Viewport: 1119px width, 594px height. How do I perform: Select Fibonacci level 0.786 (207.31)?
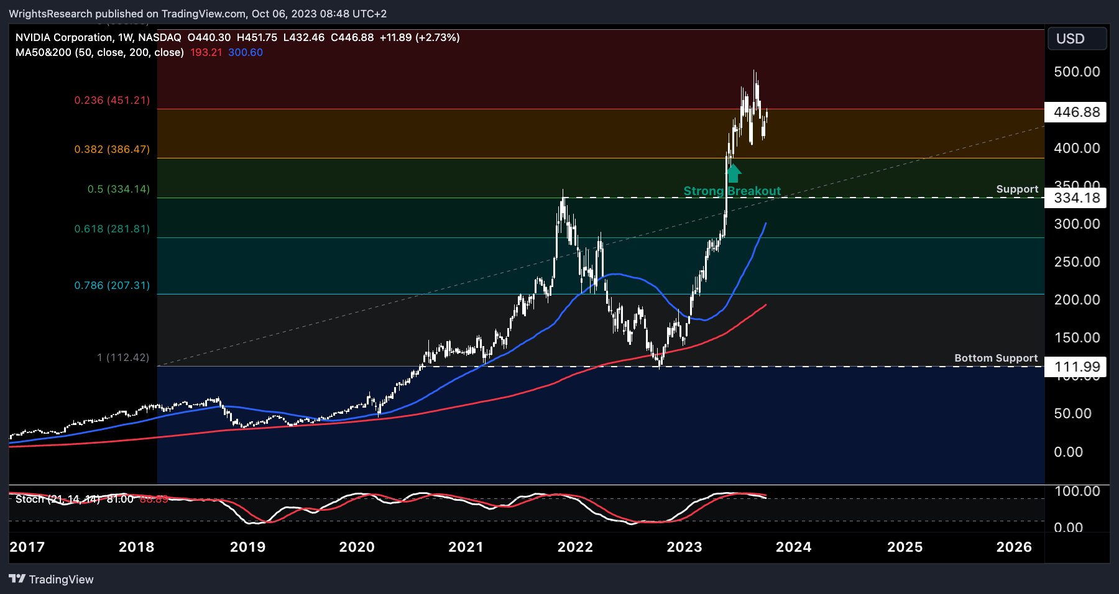(x=112, y=285)
